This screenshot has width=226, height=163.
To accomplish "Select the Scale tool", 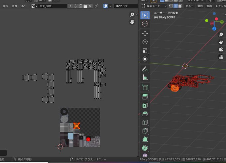I will click(145, 50).
